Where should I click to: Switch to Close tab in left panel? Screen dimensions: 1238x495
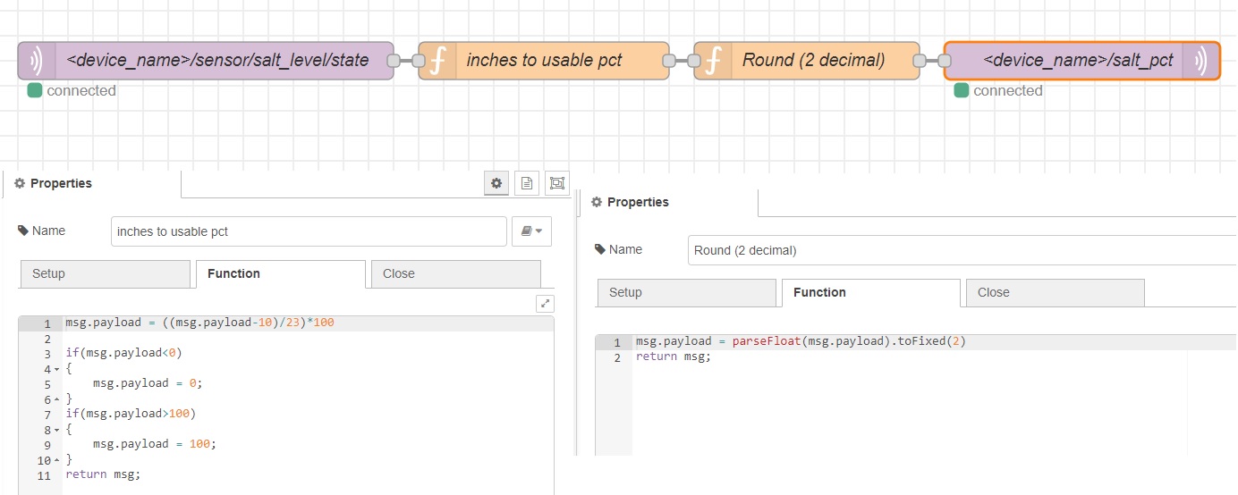tap(455, 273)
